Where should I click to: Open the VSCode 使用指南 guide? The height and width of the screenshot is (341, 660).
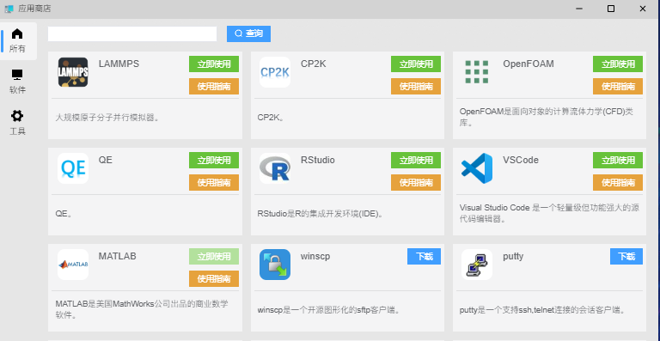tap(618, 182)
